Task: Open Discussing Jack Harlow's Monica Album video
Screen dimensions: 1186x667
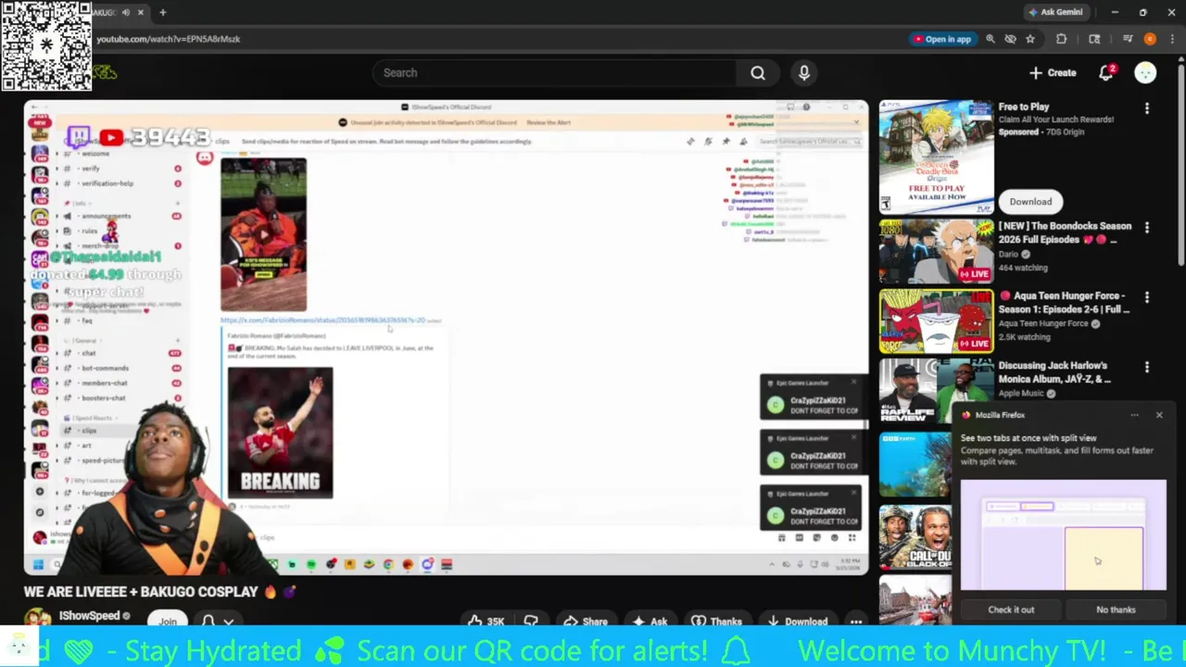Action: (x=1054, y=372)
